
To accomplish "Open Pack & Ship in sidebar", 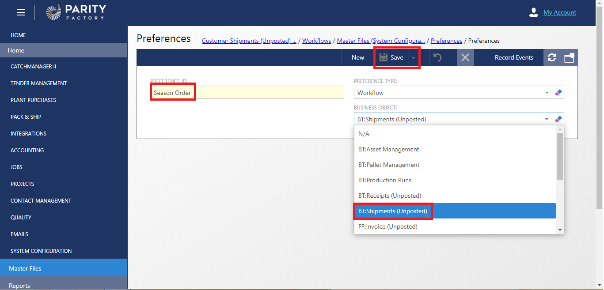I will [x=26, y=117].
